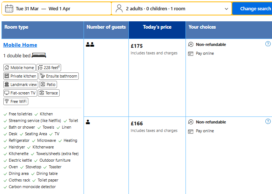Click the Pay online card icon, second row
Image resolution: width=272 pixels, height=194 pixels.
coord(191,131)
